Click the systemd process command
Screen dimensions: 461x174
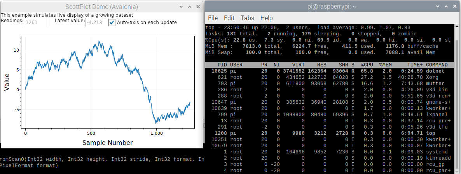coord(437,151)
